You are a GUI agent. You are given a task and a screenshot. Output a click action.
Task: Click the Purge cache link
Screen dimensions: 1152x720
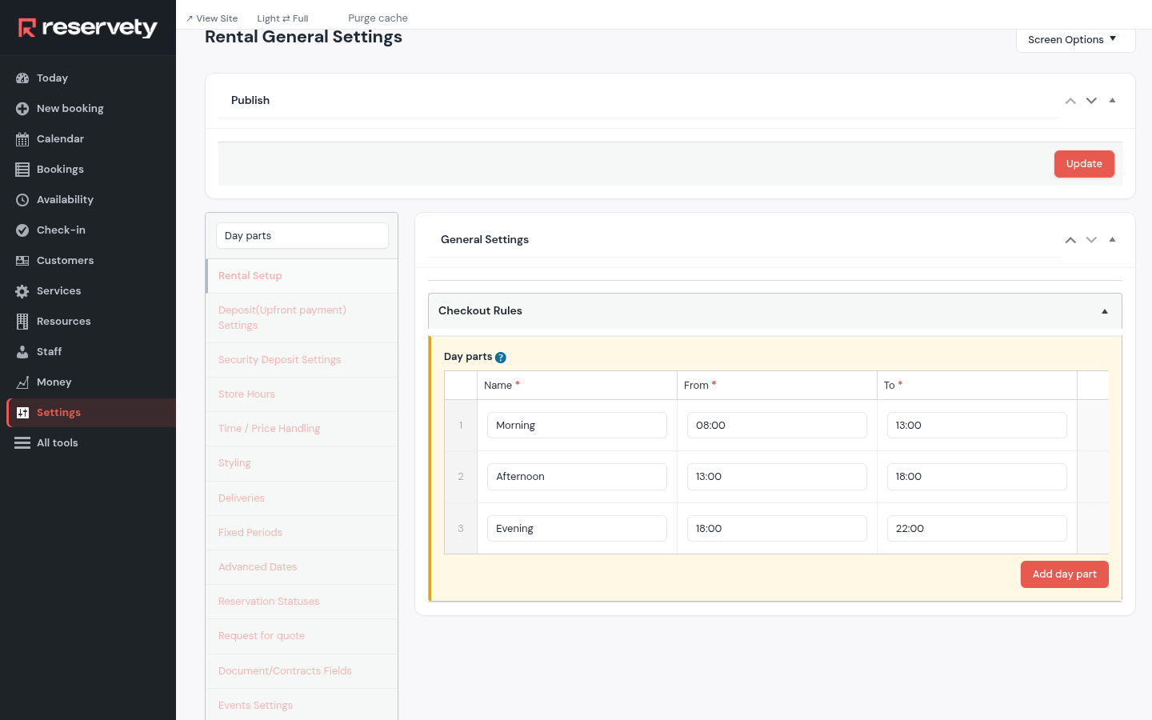pos(378,18)
